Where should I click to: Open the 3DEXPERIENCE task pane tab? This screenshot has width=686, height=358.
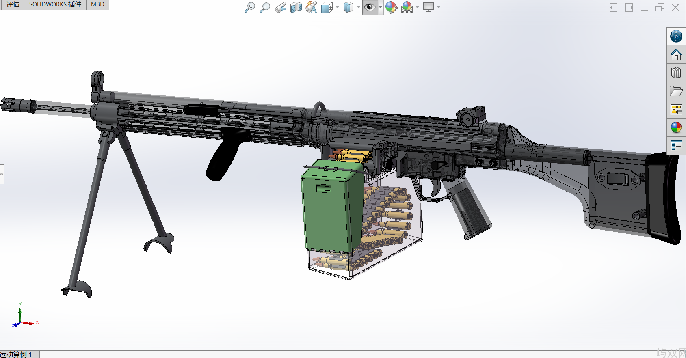[x=676, y=37]
